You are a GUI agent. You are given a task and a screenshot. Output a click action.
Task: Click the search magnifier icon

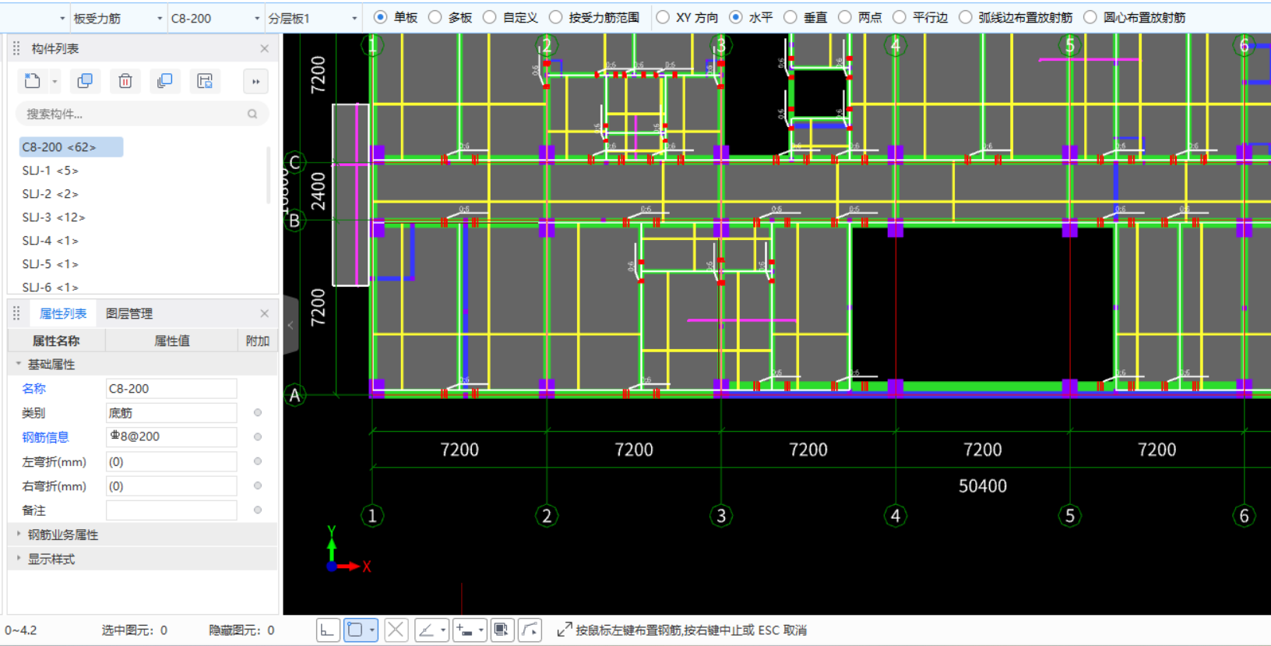click(252, 114)
